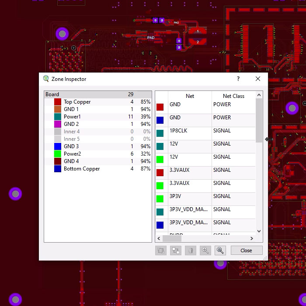Select the Top Copper layer row
This screenshot has height=306, width=306.
pos(98,102)
